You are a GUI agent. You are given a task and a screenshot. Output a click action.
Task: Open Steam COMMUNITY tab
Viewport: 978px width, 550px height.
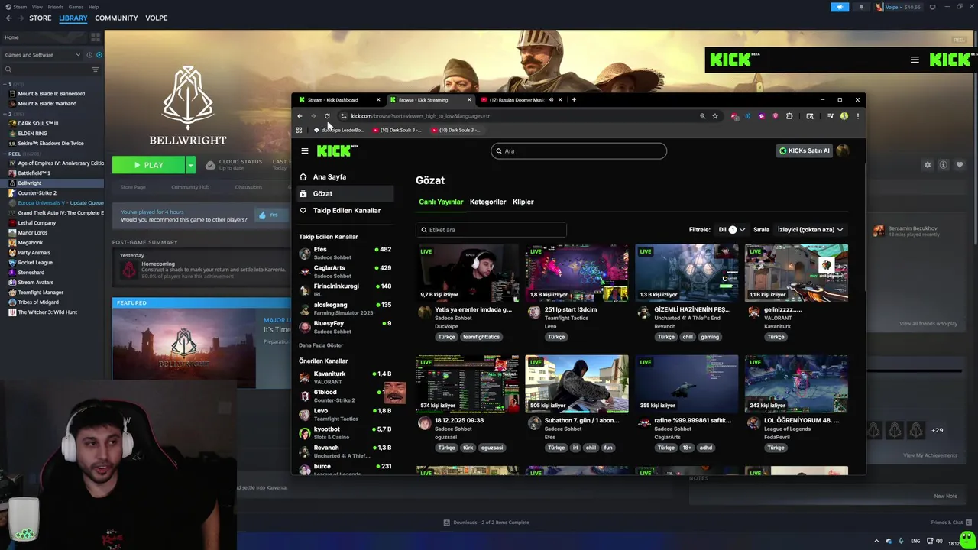pos(116,18)
